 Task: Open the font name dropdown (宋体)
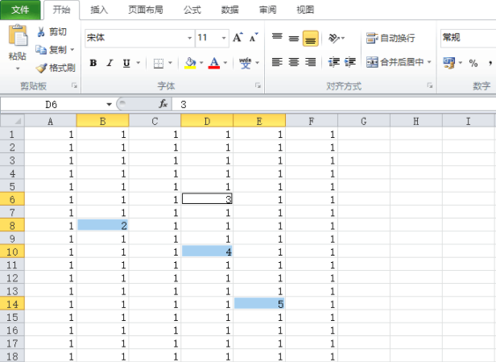click(189, 38)
